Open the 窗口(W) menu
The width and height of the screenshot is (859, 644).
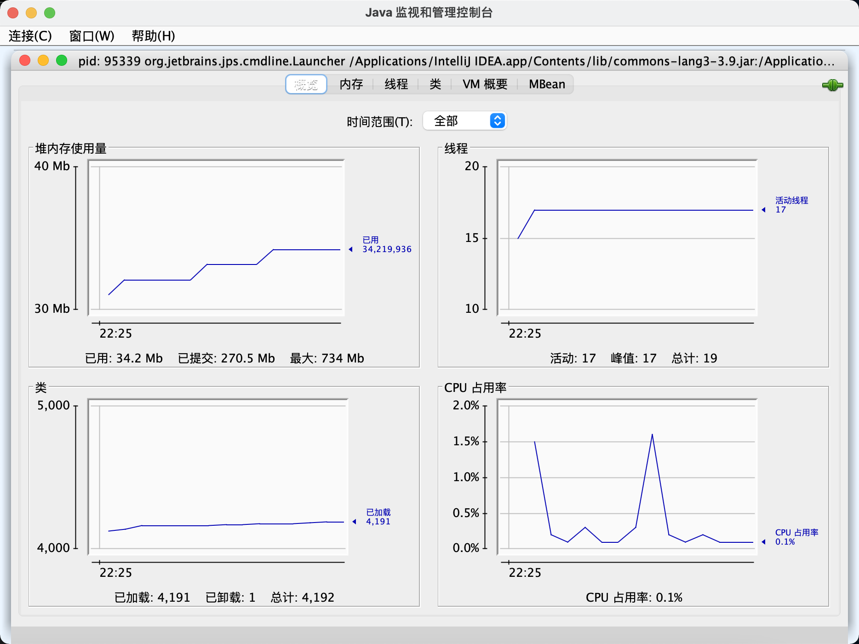pyautogui.click(x=92, y=36)
